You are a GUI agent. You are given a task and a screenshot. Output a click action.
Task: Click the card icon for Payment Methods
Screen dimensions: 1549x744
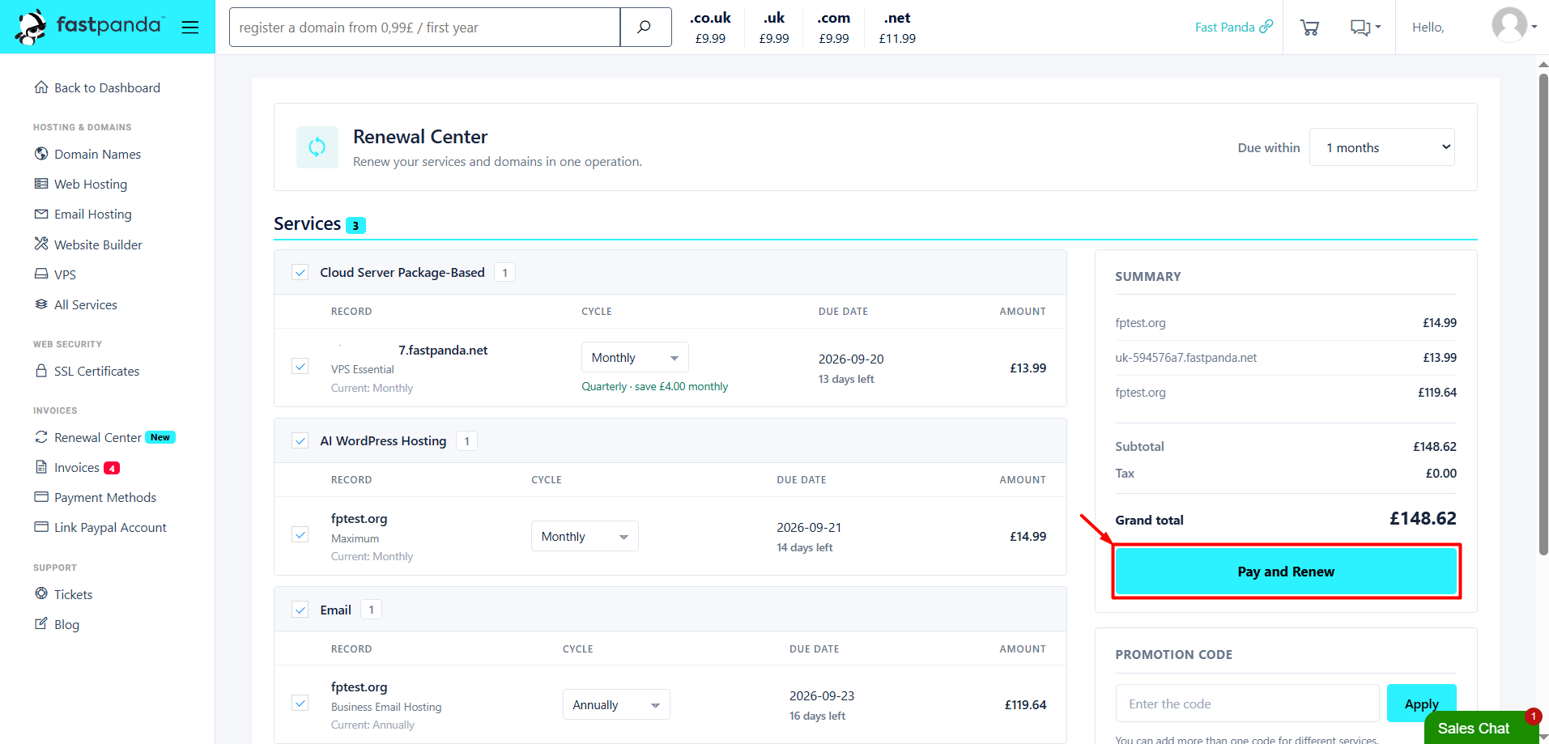pos(41,497)
